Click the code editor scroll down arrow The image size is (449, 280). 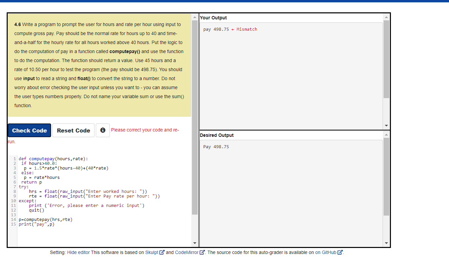click(195, 243)
